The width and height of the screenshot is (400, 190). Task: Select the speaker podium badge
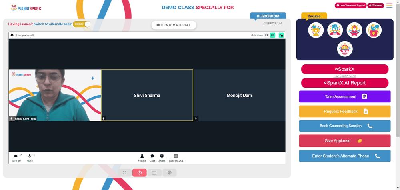(374, 30)
